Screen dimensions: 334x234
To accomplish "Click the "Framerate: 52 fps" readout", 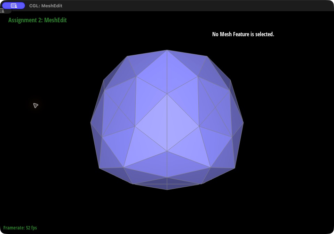I will click(x=20, y=228).
